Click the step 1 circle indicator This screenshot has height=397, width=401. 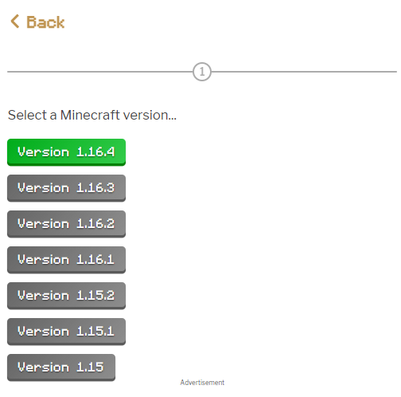coord(202,72)
